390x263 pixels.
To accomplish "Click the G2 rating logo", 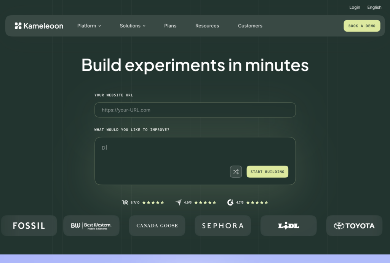I will click(230, 202).
